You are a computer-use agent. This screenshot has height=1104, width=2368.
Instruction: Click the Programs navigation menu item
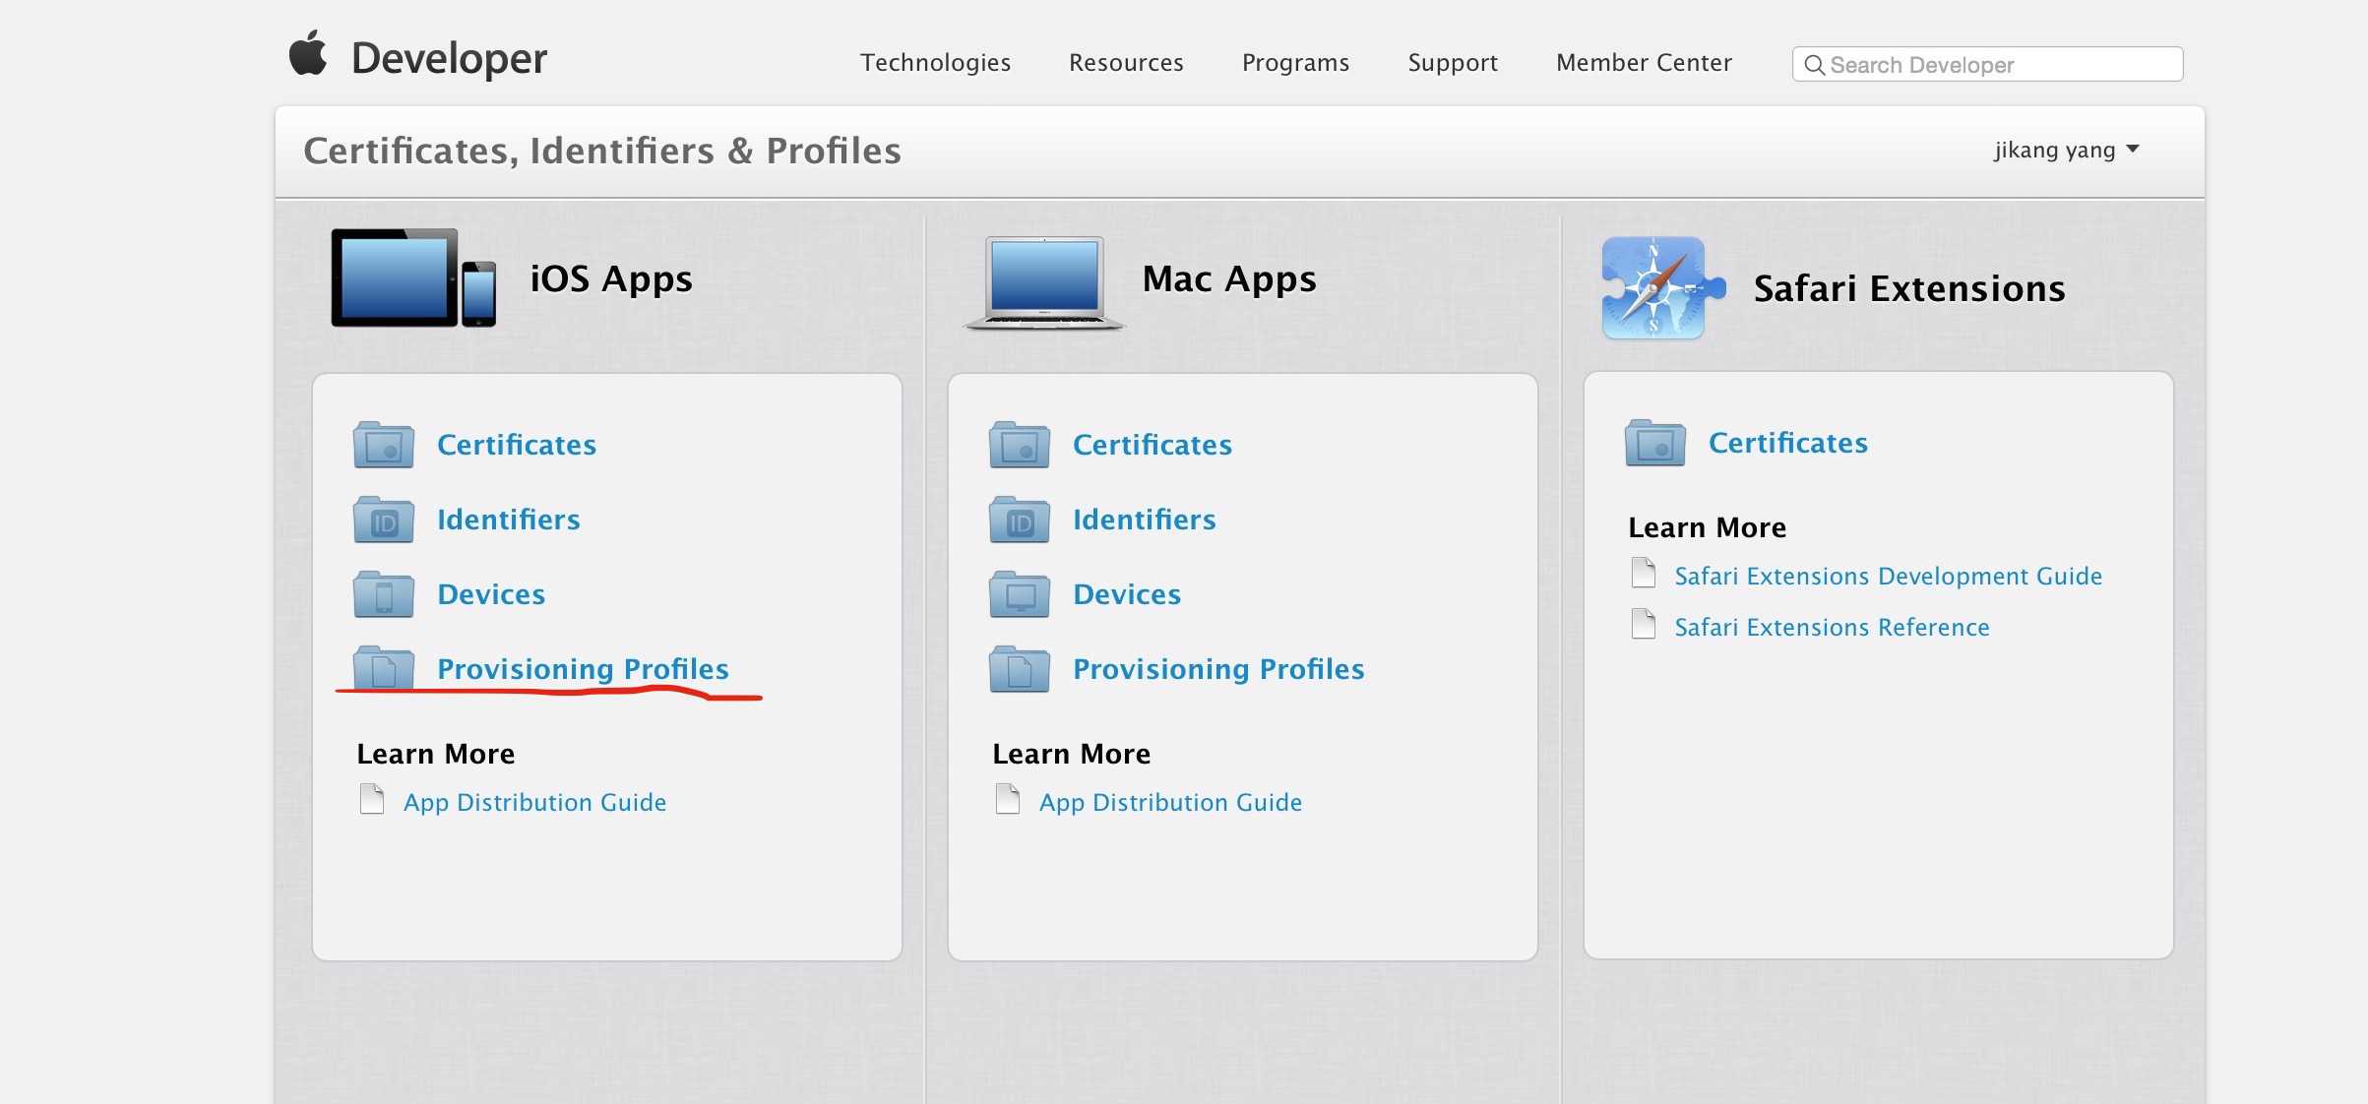[1296, 62]
